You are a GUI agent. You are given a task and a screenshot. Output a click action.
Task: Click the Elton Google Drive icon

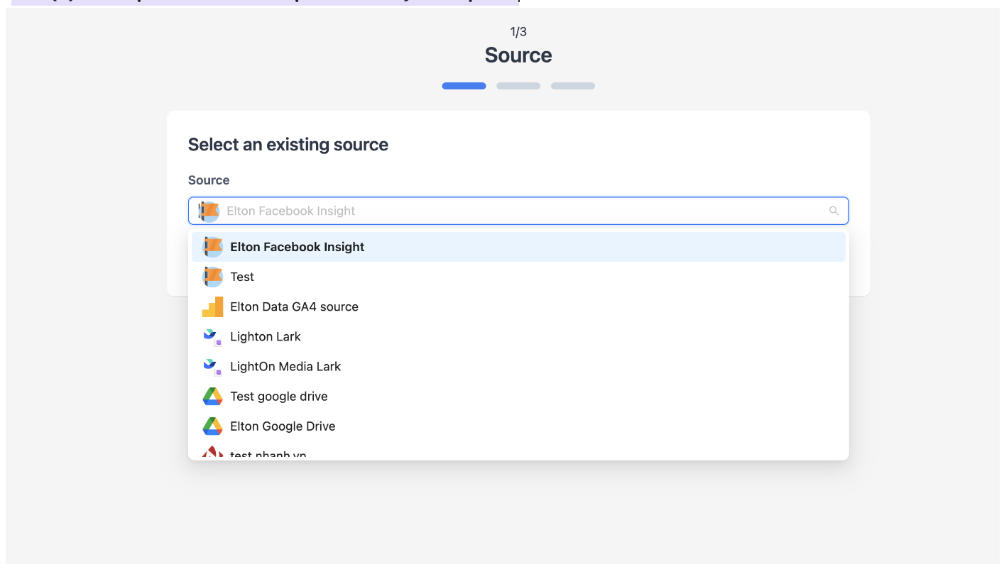point(212,426)
